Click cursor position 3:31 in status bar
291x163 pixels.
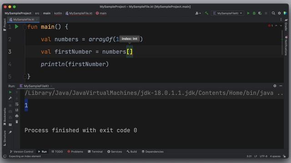coord(249,156)
